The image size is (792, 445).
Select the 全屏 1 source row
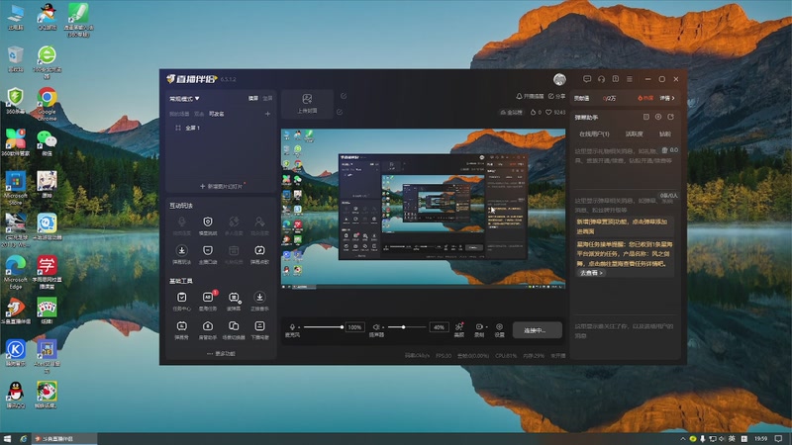tap(221, 128)
